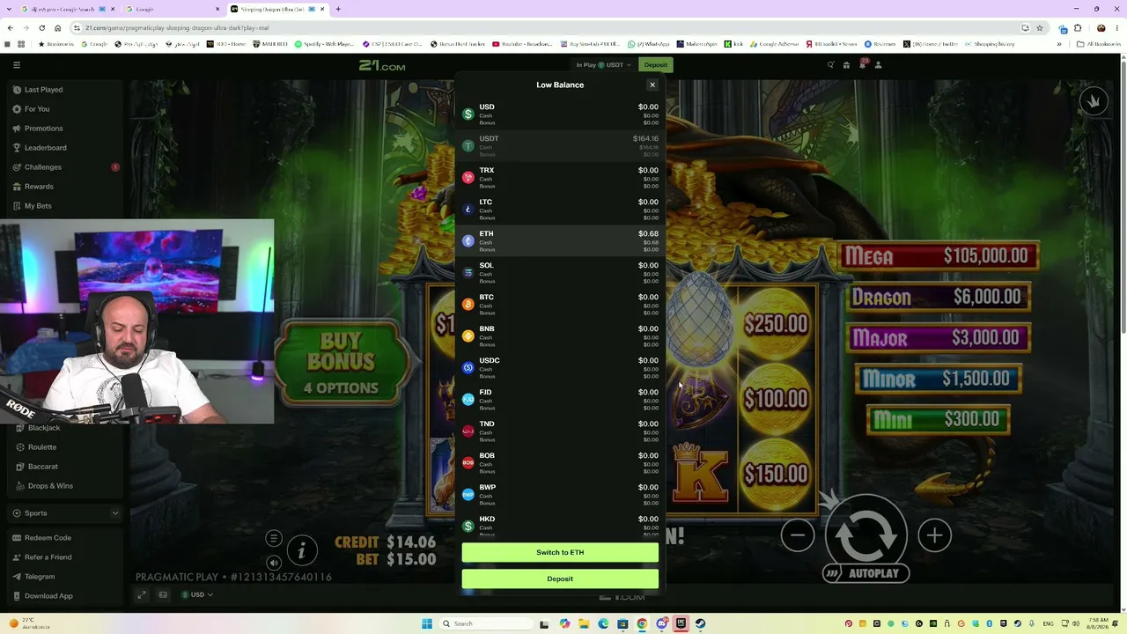The image size is (1127, 634).
Task: Click the Switch to ETH button
Action: coord(560,552)
